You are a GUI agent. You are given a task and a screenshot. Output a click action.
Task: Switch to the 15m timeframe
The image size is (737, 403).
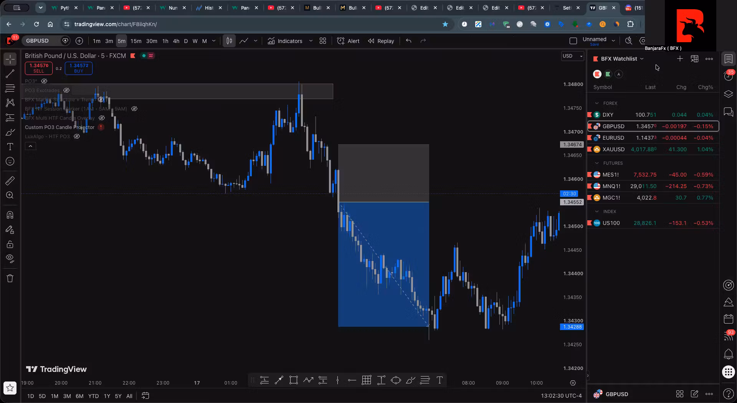click(136, 41)
